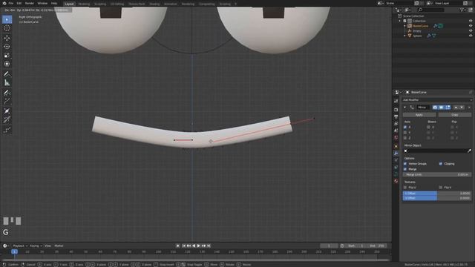Viewport: 475px width, 267px height.
Task: Open the Material properties tab icon
Action: coord(396,181)
